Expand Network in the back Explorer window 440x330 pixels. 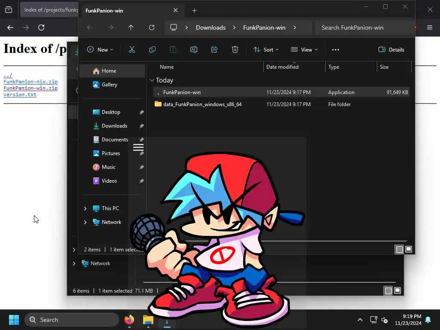coord(74,263)
